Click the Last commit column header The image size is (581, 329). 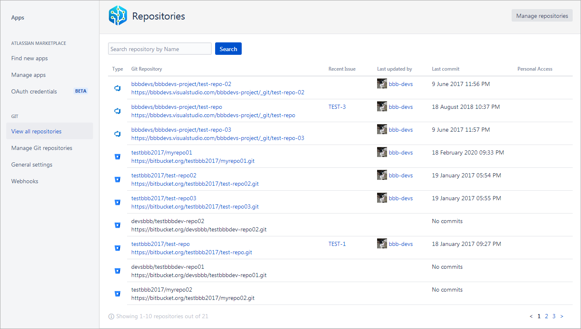click(446, 69)
